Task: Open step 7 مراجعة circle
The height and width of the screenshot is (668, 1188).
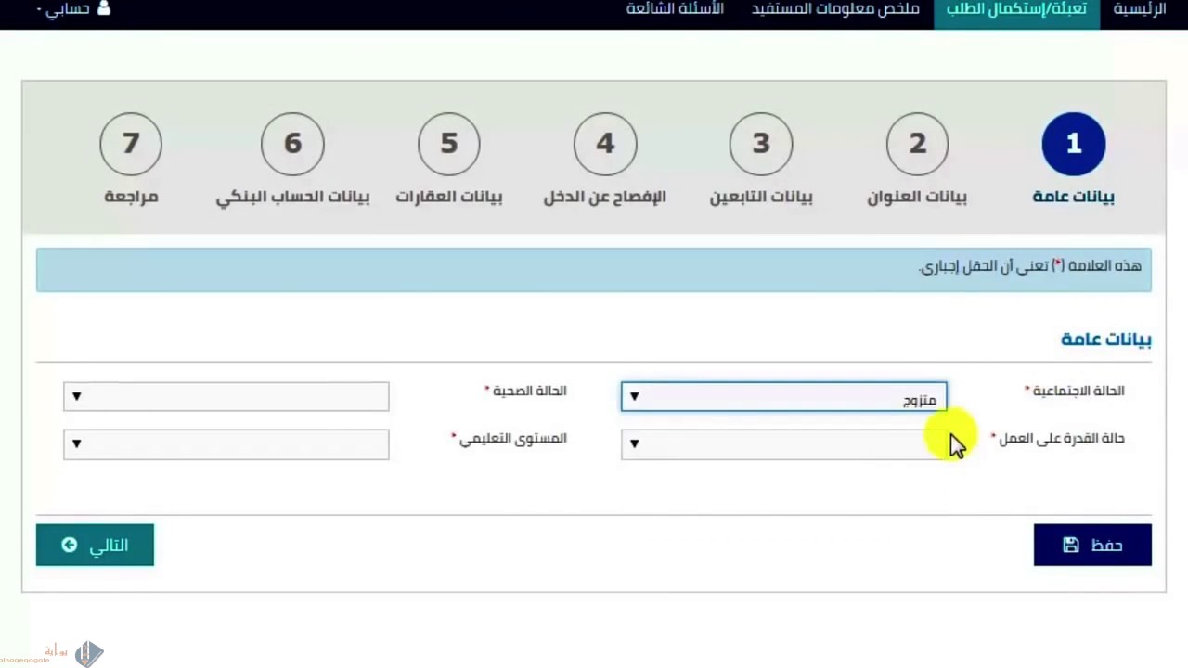Action: coord(131,144)
